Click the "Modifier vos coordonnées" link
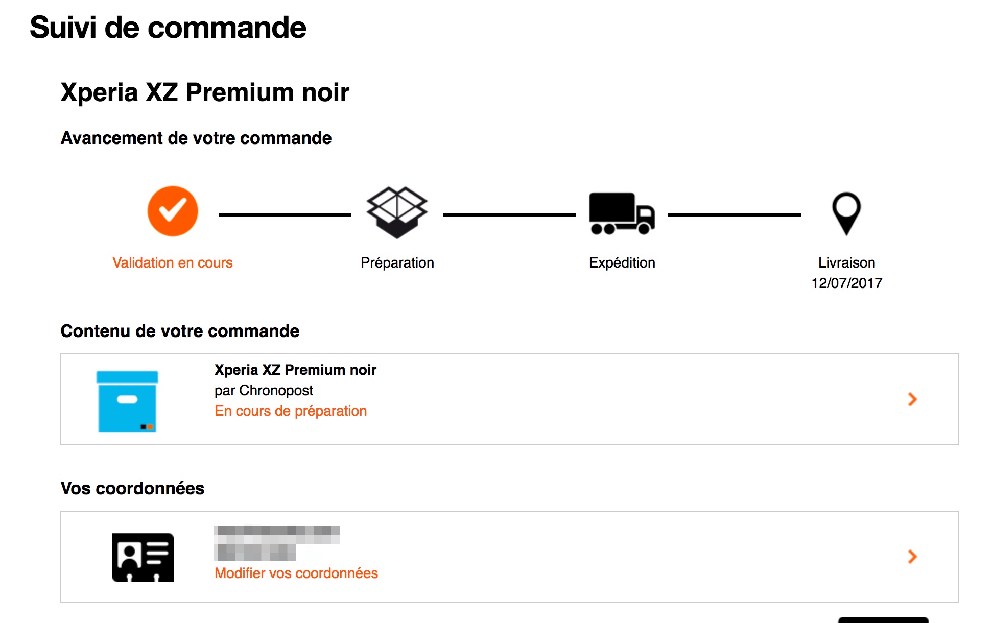Screen dimensions: 993x623 point(296,573)
